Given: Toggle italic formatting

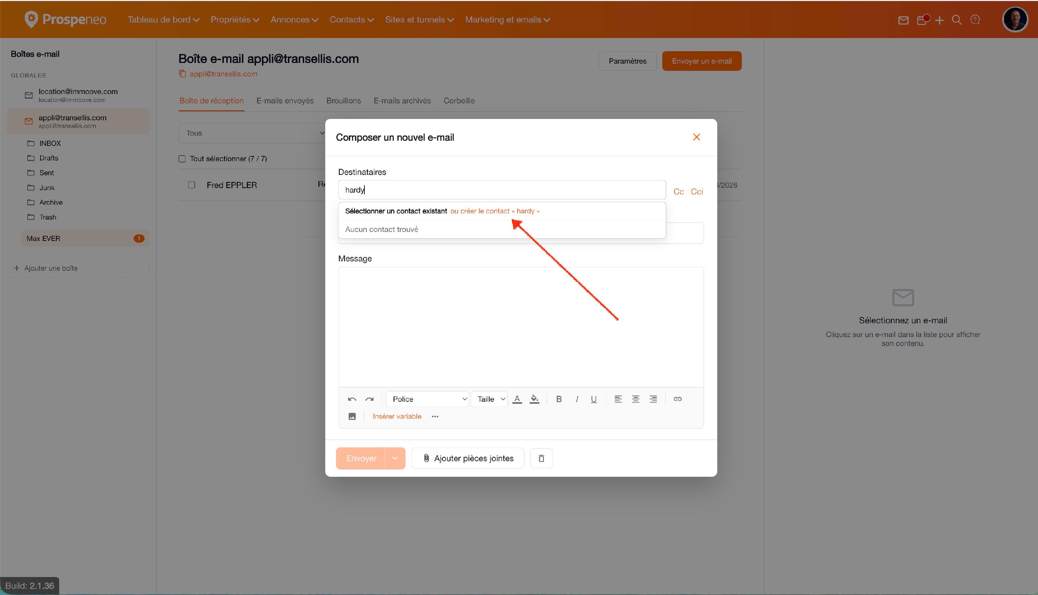Looking at the screenshot, I should coord(577,399).
